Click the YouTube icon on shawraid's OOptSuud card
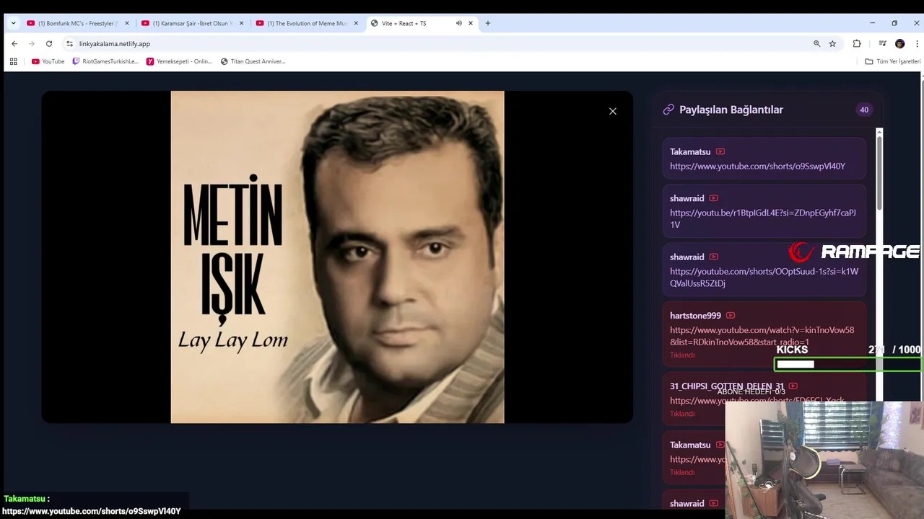This screenshot has width=924, height=519. coord(714,257)
